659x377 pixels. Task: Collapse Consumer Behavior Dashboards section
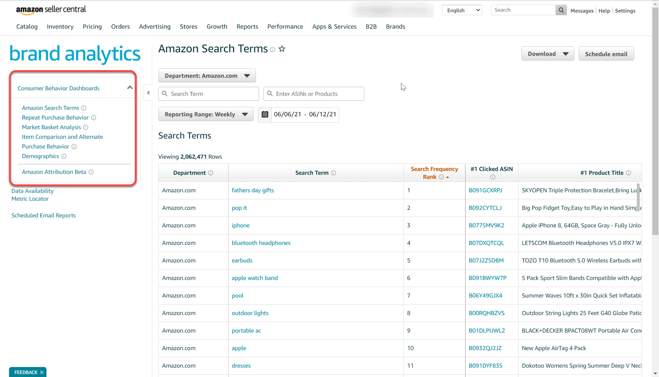point(130,88)
